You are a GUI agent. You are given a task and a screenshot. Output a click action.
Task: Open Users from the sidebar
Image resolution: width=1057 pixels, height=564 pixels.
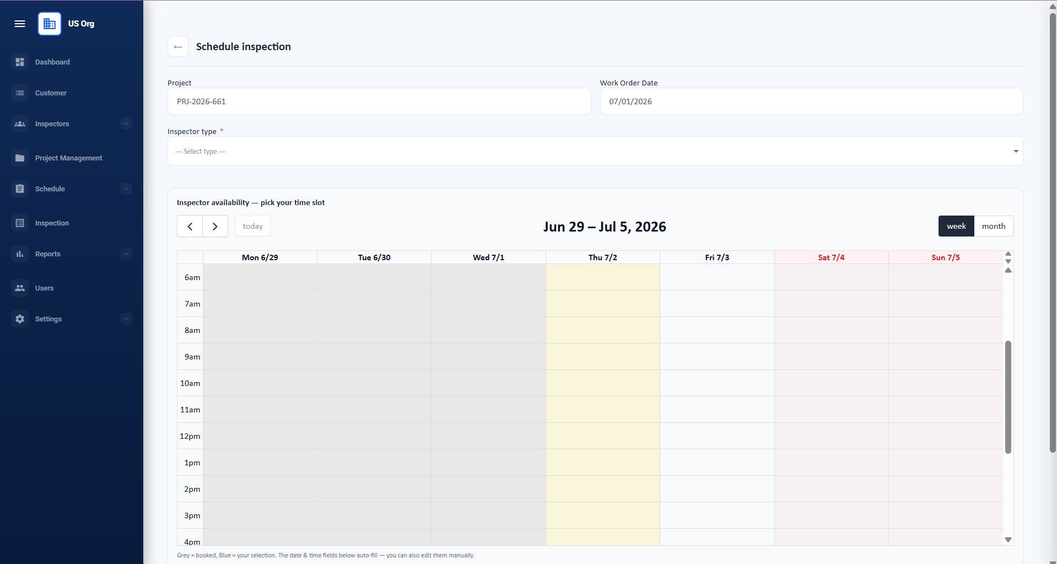pyautogui.click(x=44, y=288)
